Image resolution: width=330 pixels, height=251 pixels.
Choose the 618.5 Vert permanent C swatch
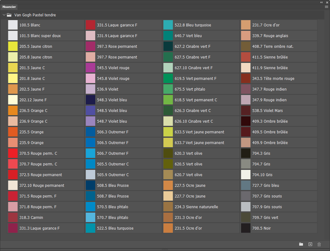(168, 100)
